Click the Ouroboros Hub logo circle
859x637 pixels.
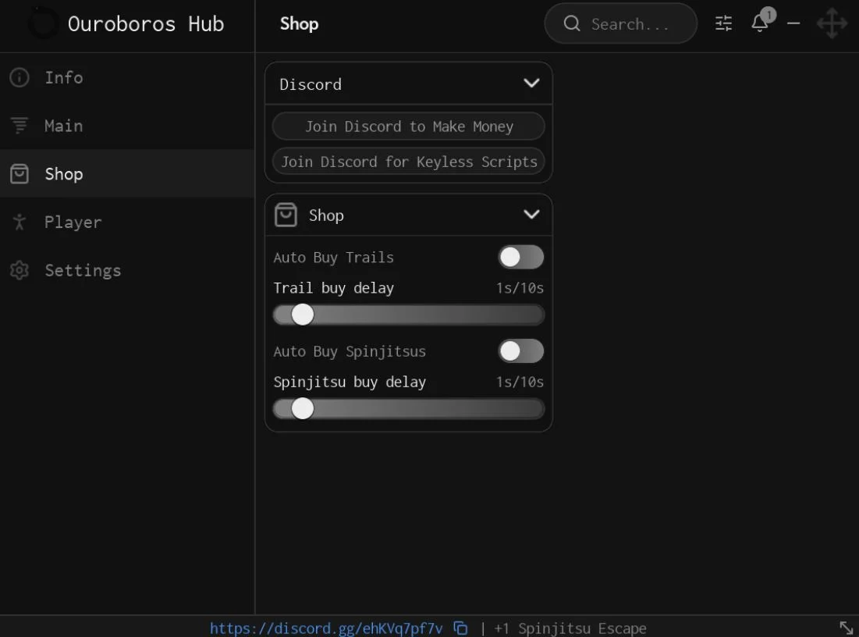44,23
